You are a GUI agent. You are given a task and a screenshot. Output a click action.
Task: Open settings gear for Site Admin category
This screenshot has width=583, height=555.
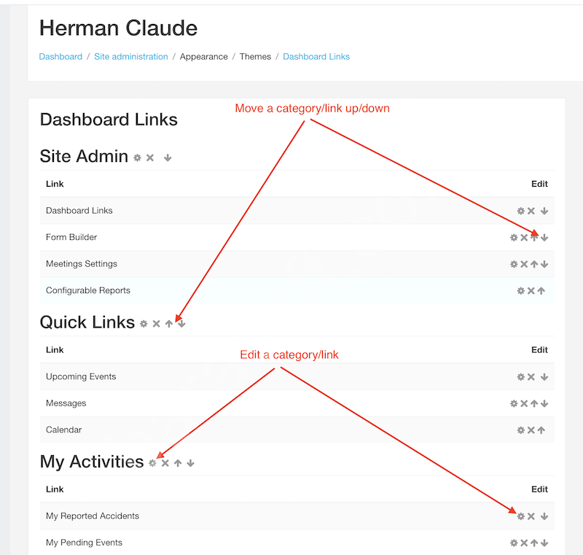pos(138,158)
